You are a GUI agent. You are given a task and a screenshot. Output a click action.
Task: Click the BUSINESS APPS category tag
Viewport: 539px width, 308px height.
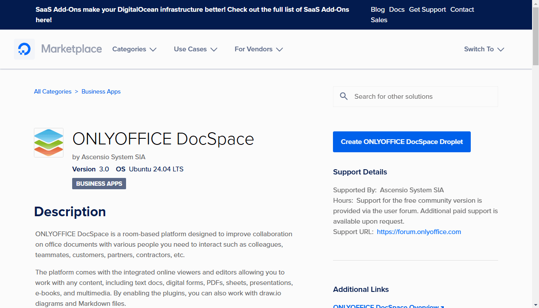(x=99, y=183)
